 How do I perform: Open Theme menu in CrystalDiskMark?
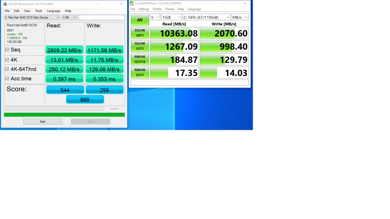coord(169,9)
